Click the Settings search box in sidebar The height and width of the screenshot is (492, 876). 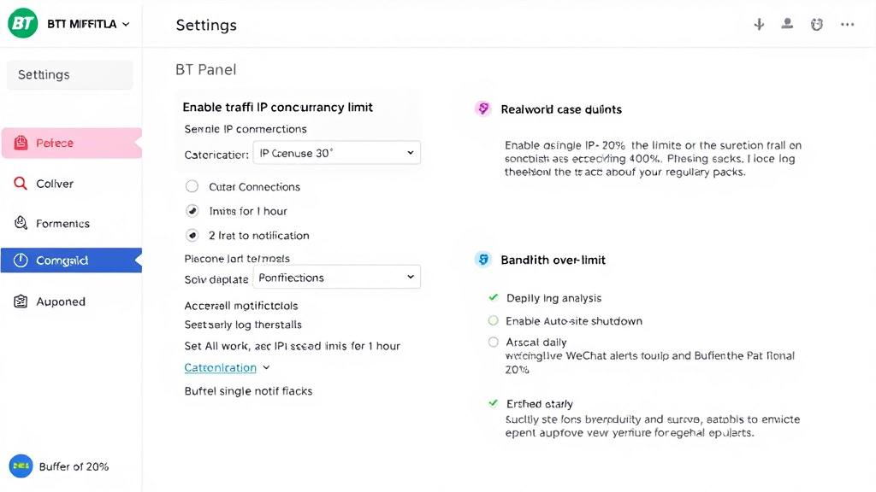70,75
